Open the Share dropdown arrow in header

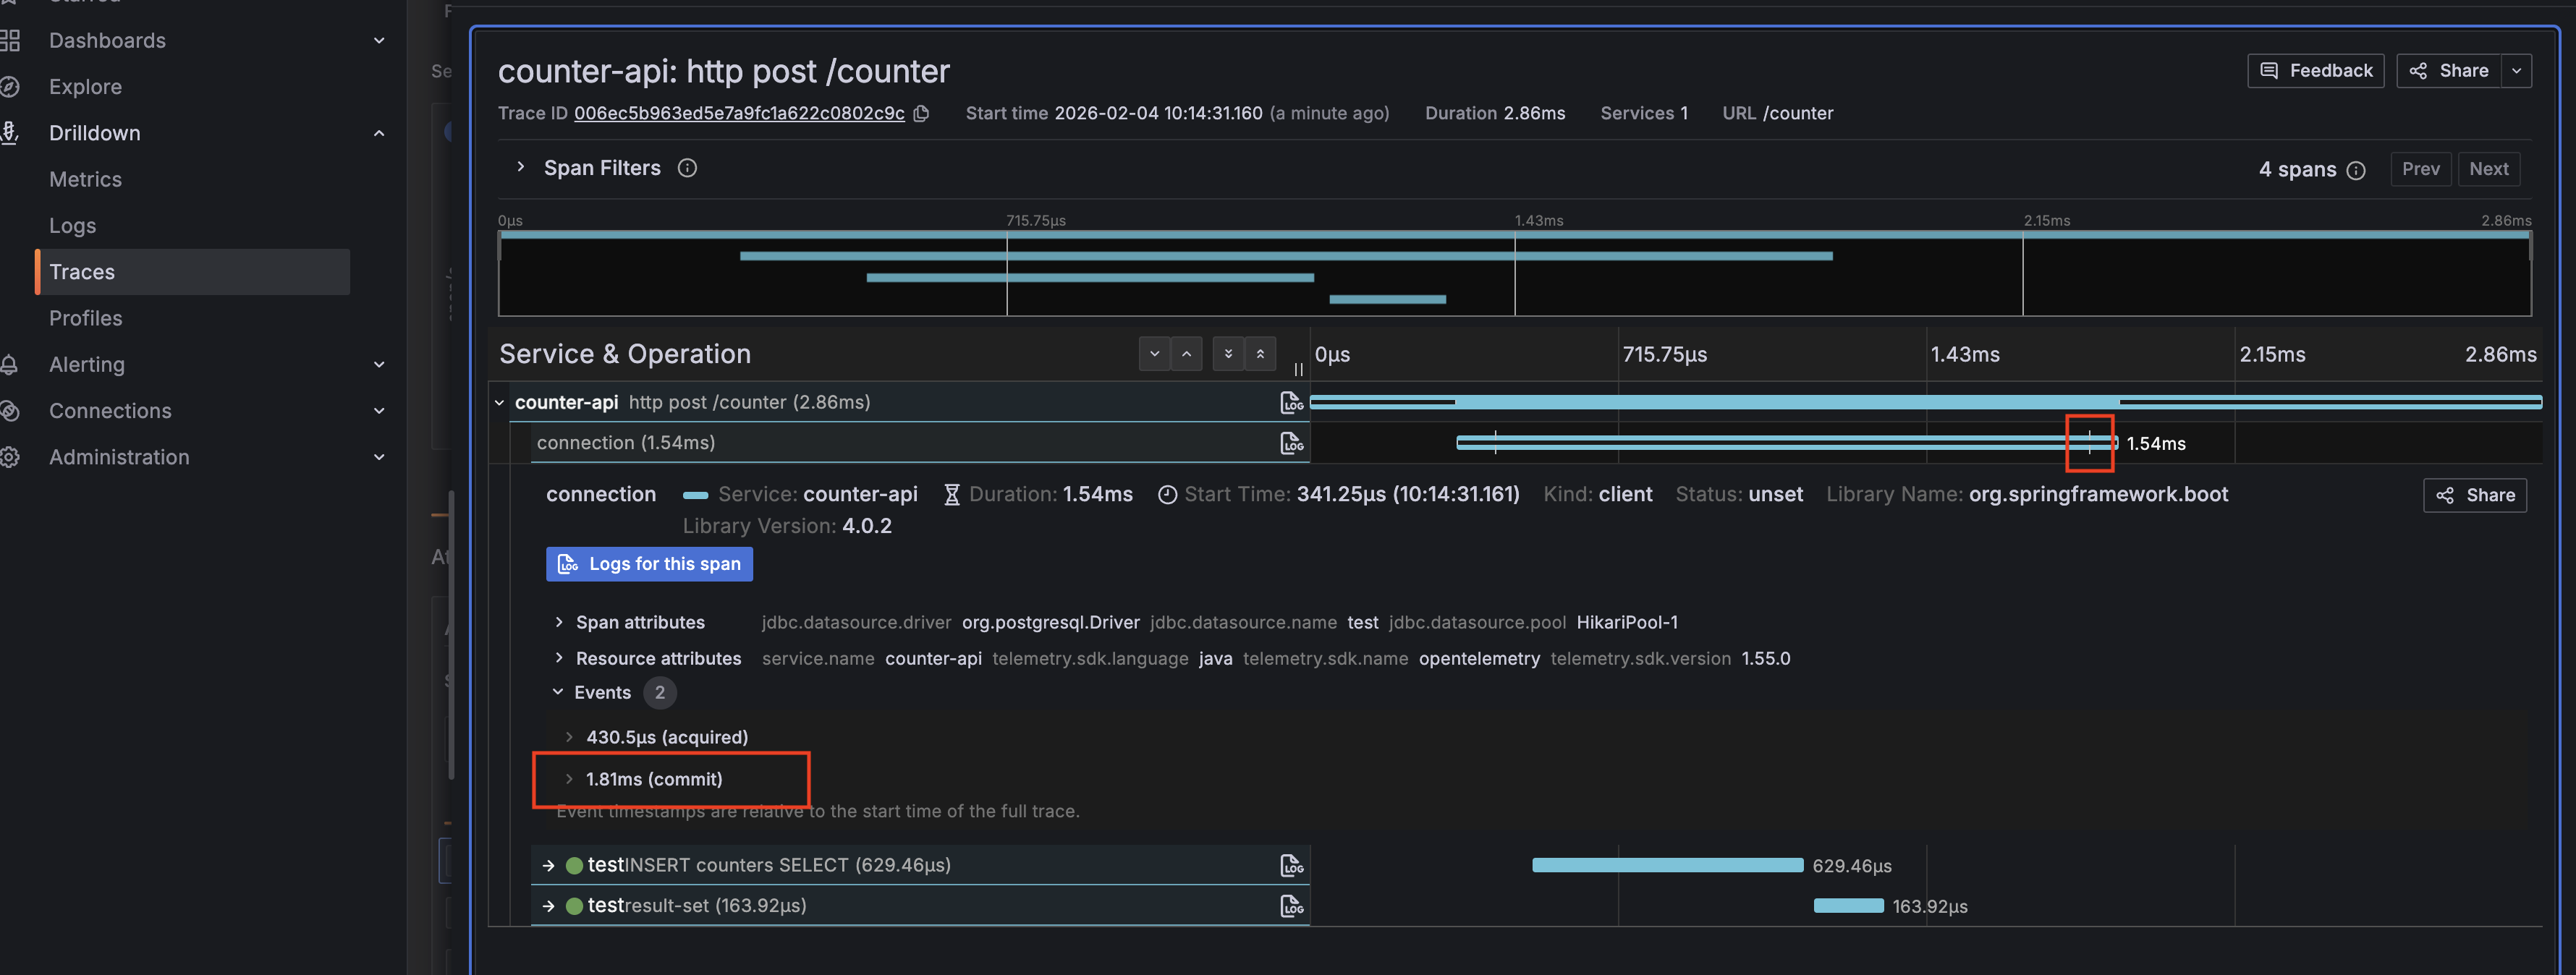pyautogui.click(x=2516, y=71)
